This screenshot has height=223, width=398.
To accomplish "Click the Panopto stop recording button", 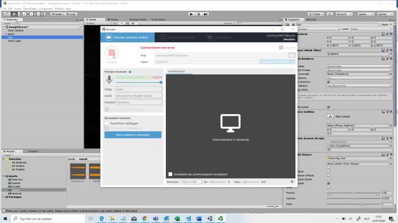I will pyautogui.click(x=112, y=53).
